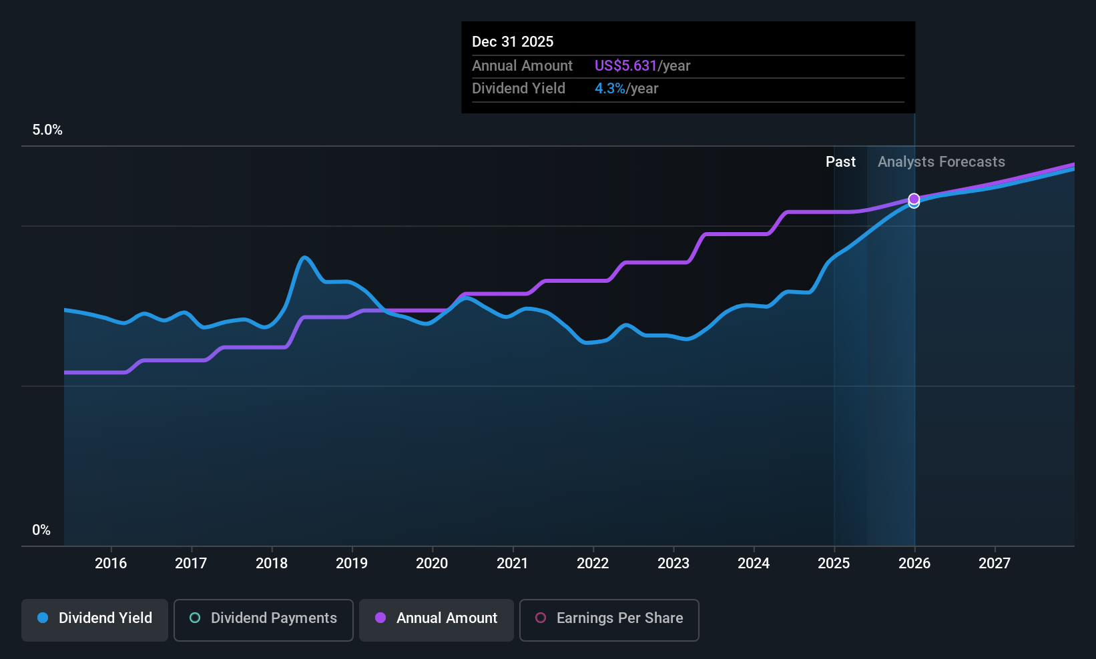
Task: Click the 4.3%/year dividend yield value
Action: click(x=626, y=89)
